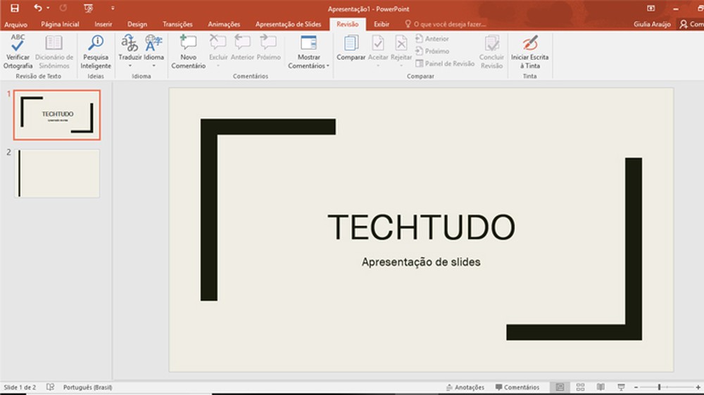Click Aceitar change button
Image resolution: width=704 pixels, height=395 pixels.
coord(378,48)
